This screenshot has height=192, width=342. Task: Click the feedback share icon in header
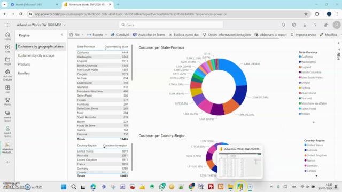click(326, 25)
